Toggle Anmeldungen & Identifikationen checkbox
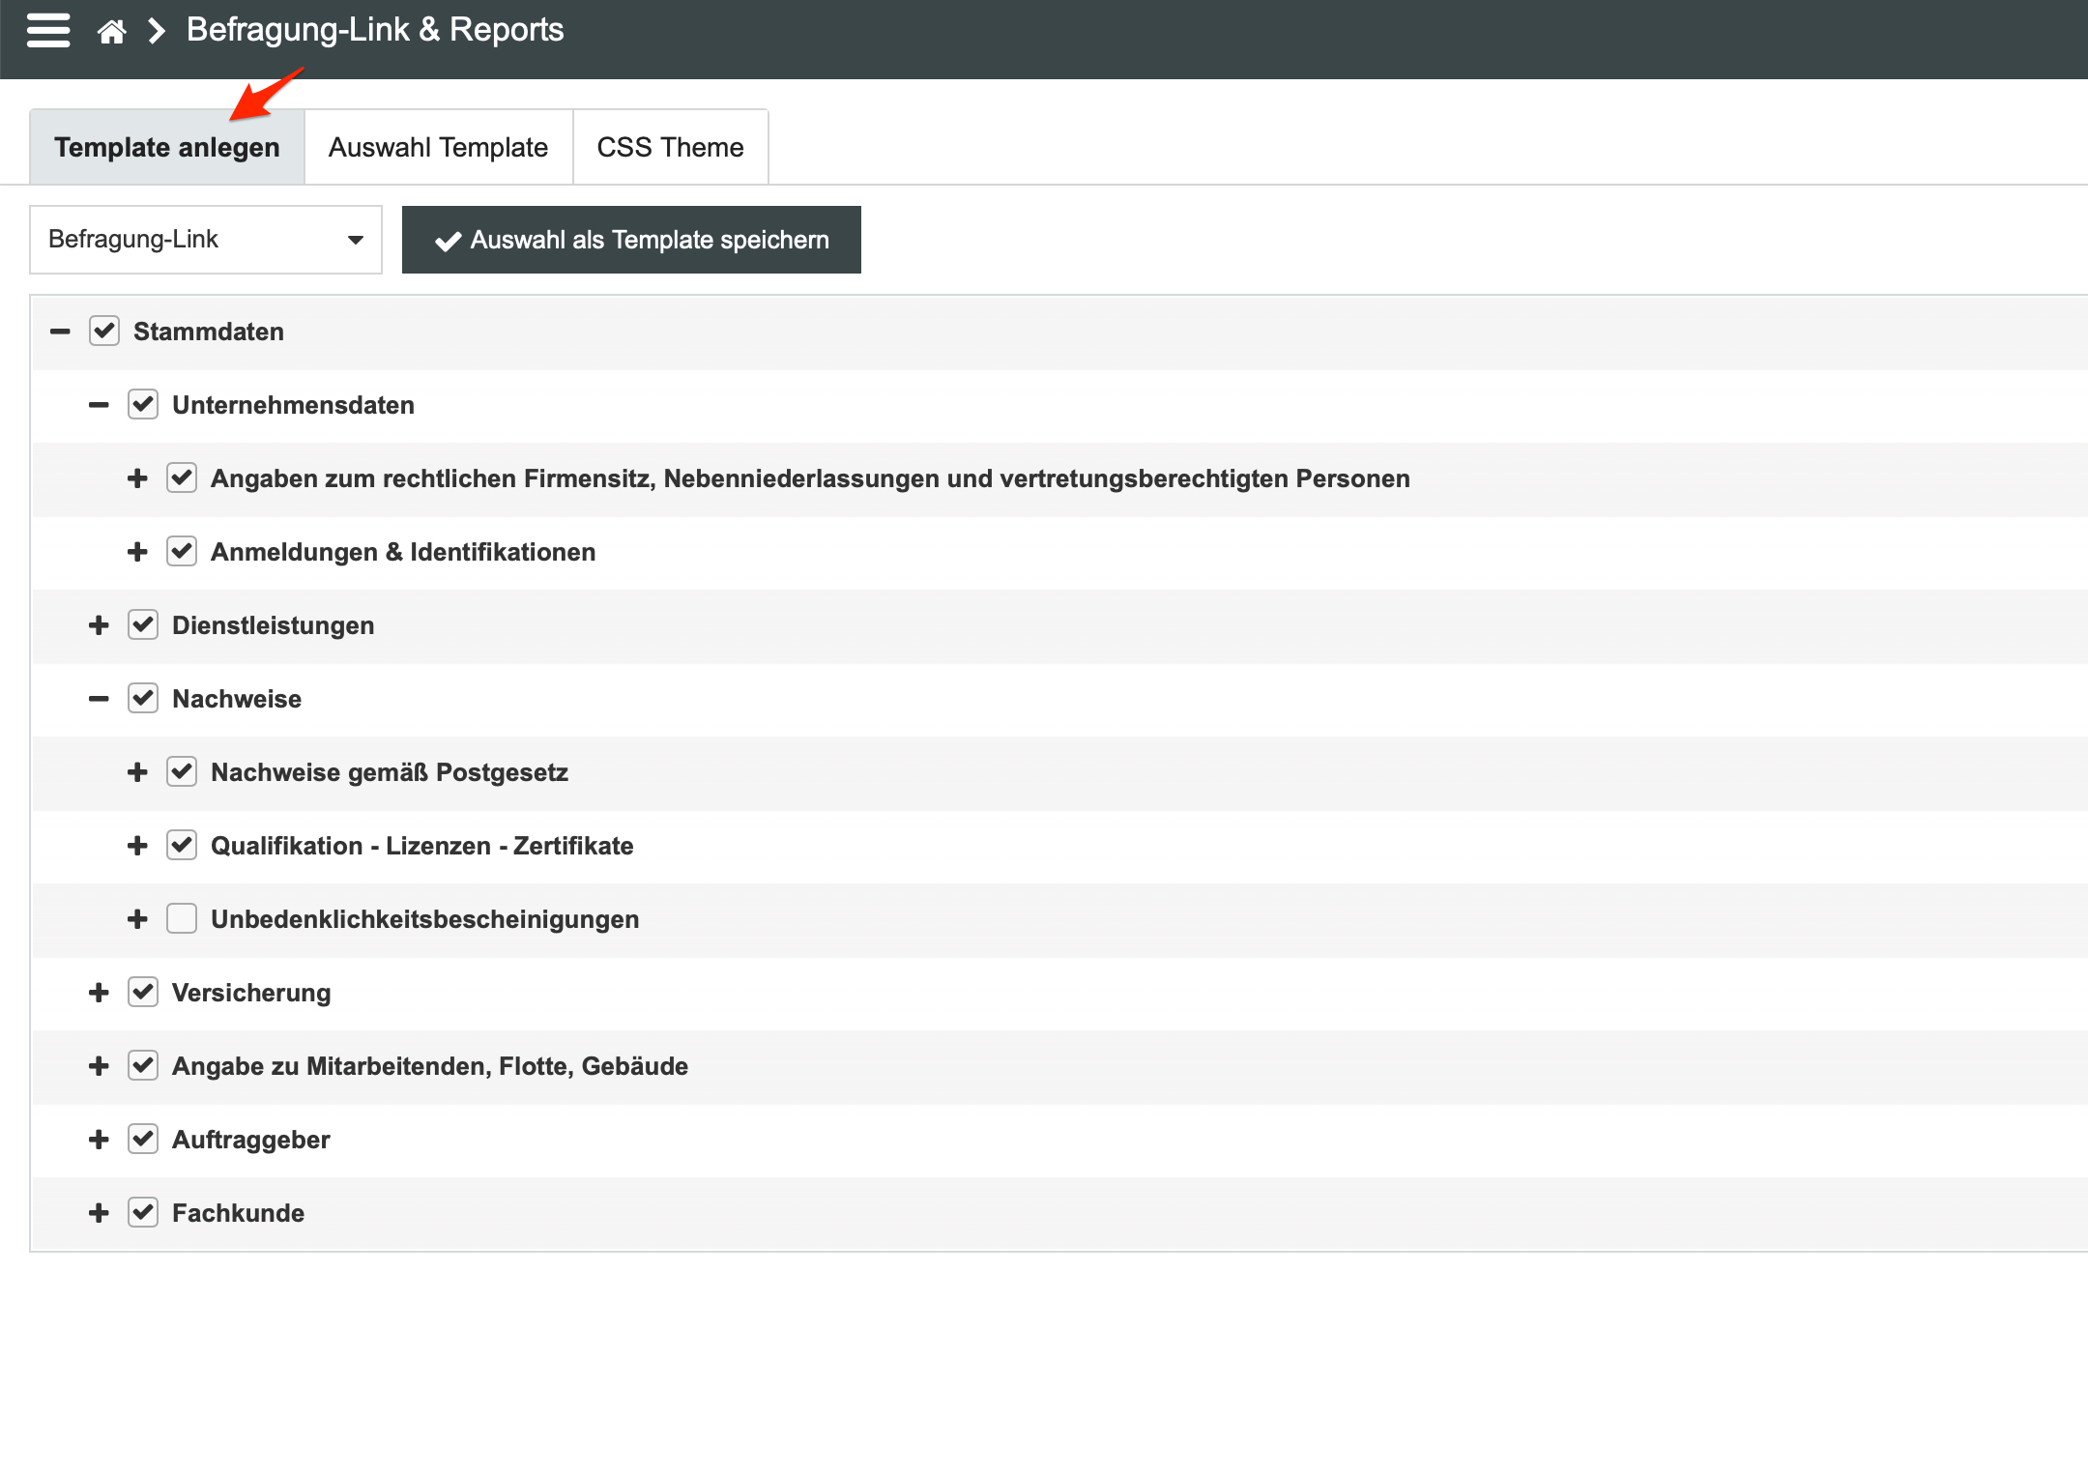This screenshot has height=1475, width=2088. tap(182, 551)
